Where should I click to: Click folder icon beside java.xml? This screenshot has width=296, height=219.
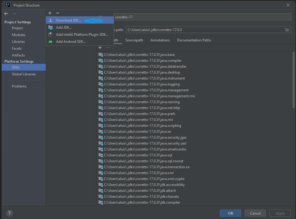click(x=101, y=173)
